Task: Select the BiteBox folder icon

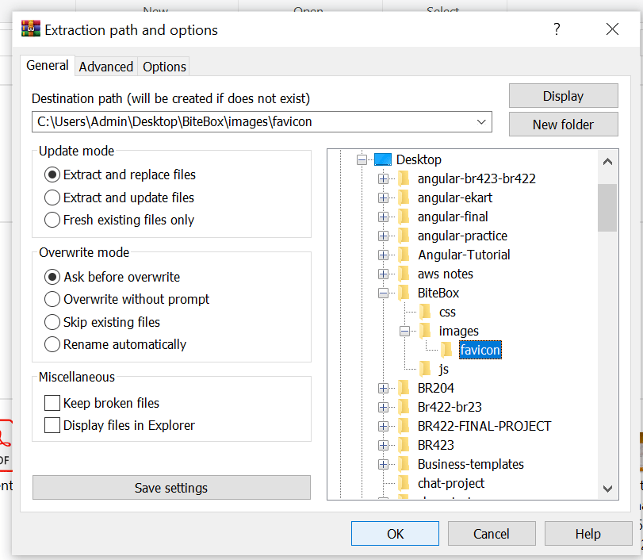Action: [404, 293]
